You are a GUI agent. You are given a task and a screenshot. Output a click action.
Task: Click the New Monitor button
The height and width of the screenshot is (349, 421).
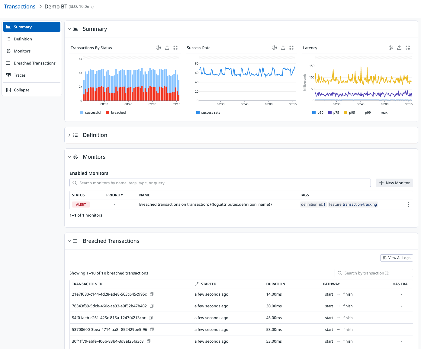tap(394, 183)
